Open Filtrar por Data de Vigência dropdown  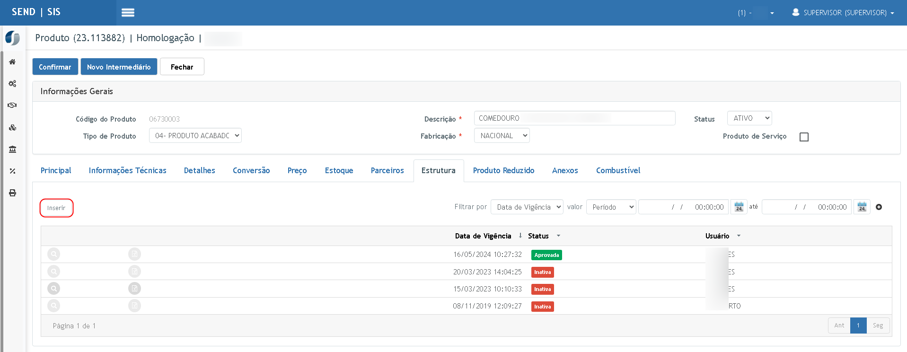(x=527, y=207)
